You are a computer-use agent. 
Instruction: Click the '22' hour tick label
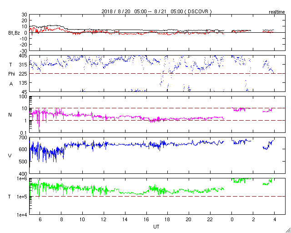pos(210,220)
